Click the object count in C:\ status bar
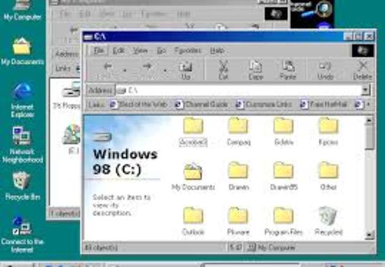Image resolution: width=385 pixels, height=267 pixels. tap(101, 248)
